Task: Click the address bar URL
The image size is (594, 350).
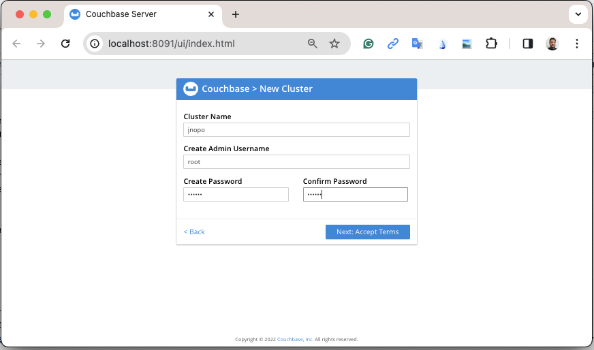Action: pyautogui.click(x=172, y=44)
